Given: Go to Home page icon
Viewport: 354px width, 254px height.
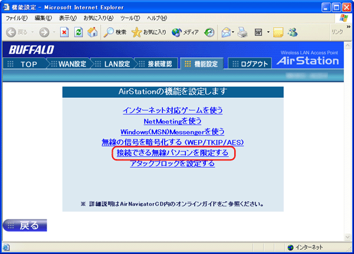Looking at the screenshot, I should (x=93, y=32).
